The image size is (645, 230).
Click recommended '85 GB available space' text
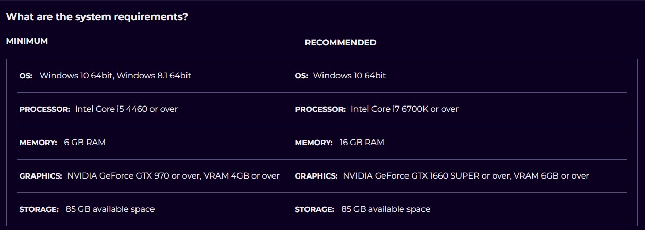coord(386,209)
